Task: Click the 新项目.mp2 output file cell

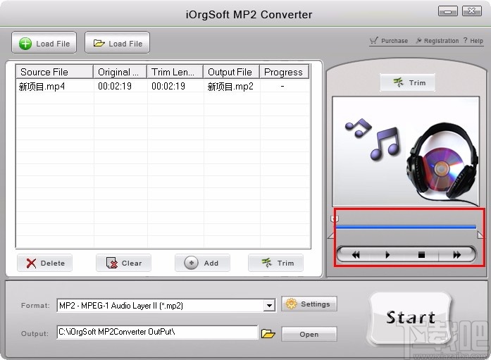Action: coord(230,87)
